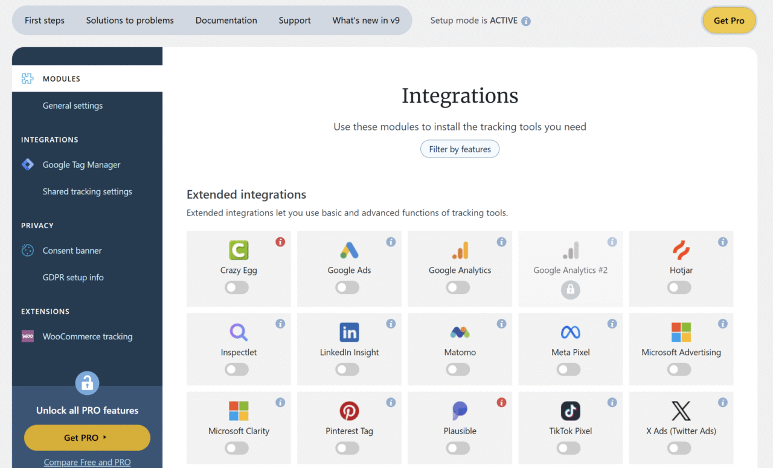Click the TikTok Pixel logo icon
Viewport: 773px width, 468px height.
point(570,411)
